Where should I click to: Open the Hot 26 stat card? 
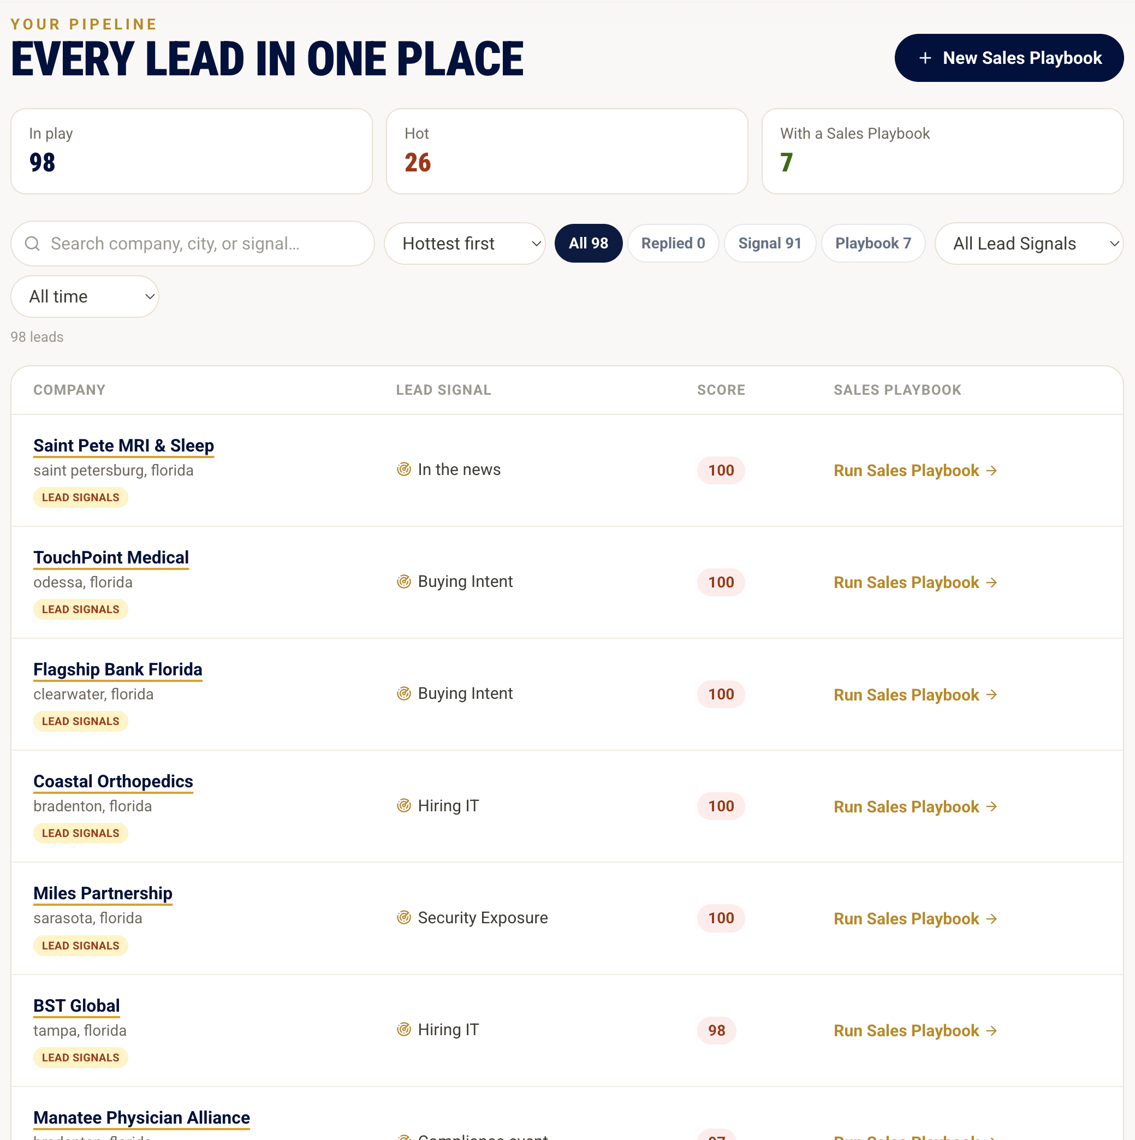tap(567, 151)
